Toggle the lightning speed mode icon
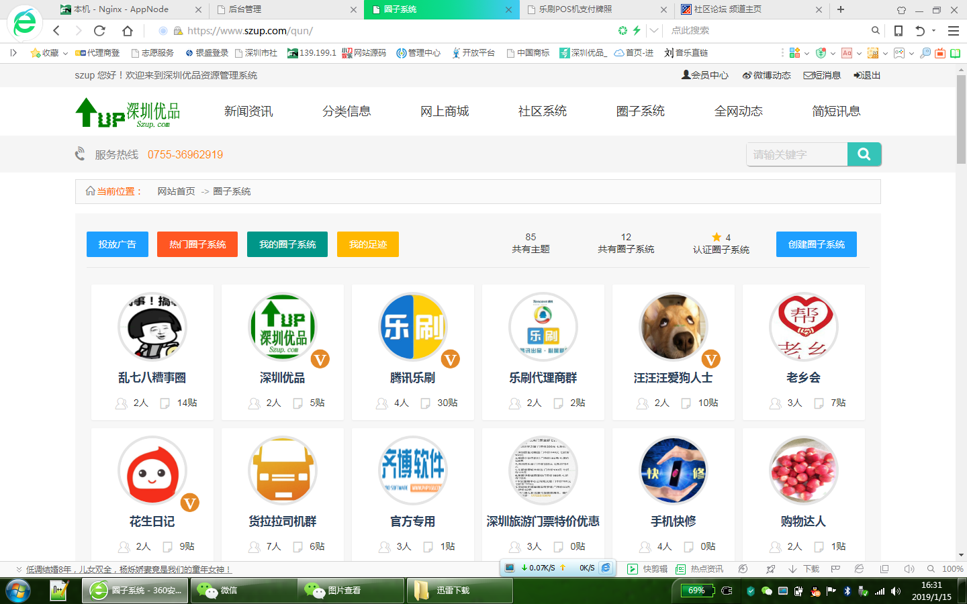 (x=637, y=31)
